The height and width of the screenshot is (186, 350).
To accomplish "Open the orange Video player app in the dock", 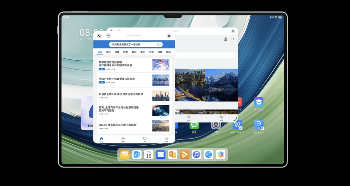I will point(185,154).
